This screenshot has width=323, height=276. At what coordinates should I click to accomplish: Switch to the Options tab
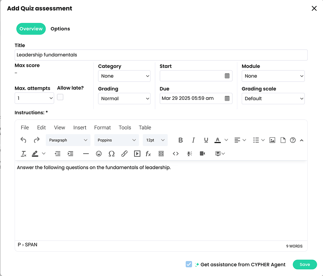60,29
